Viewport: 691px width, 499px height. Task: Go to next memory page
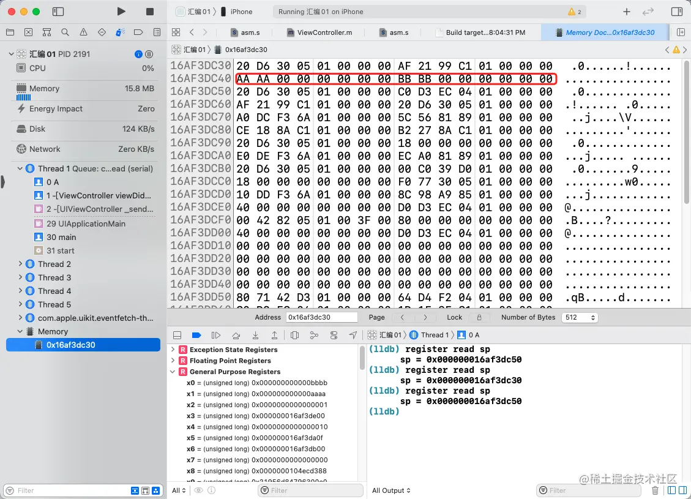tap(425, 317)
